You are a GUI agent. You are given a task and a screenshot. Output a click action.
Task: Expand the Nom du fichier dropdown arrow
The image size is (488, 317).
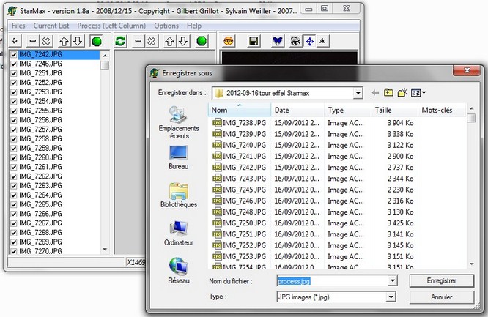click(393, 281)
